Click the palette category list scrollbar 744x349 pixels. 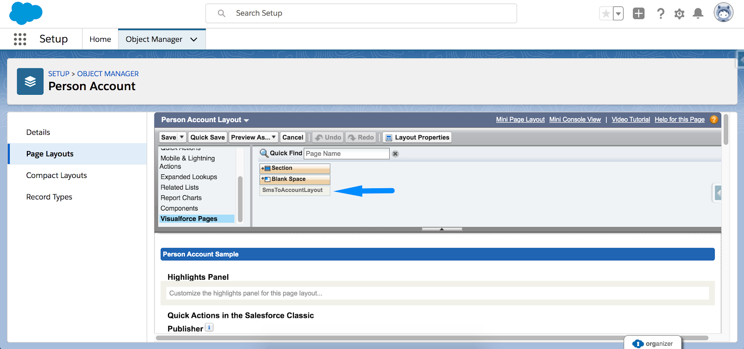(x=240, y=199)
